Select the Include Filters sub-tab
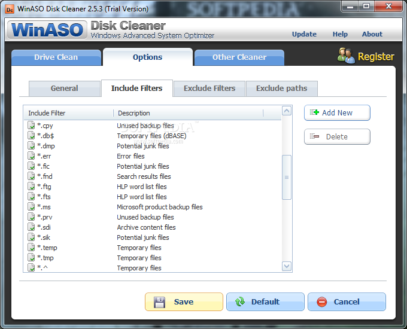Viewport: 407px width, 329px height. (137, 88)
